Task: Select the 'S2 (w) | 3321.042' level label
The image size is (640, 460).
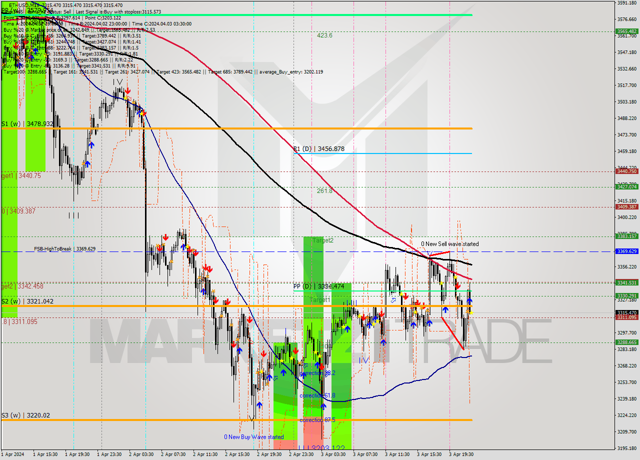Action: point(27,301)
